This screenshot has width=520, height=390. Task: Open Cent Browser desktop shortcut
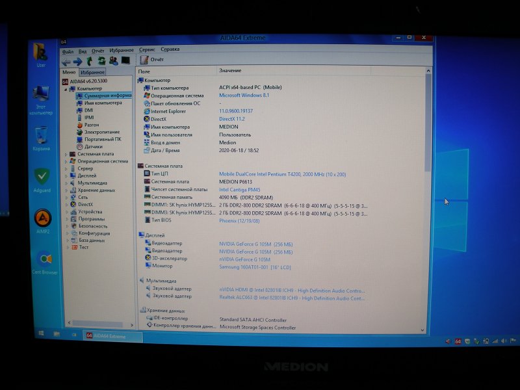[x=45, y=259]
